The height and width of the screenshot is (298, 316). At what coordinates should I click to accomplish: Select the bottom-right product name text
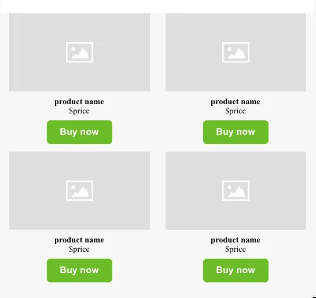pyautogui.click(x=236, y=240)
